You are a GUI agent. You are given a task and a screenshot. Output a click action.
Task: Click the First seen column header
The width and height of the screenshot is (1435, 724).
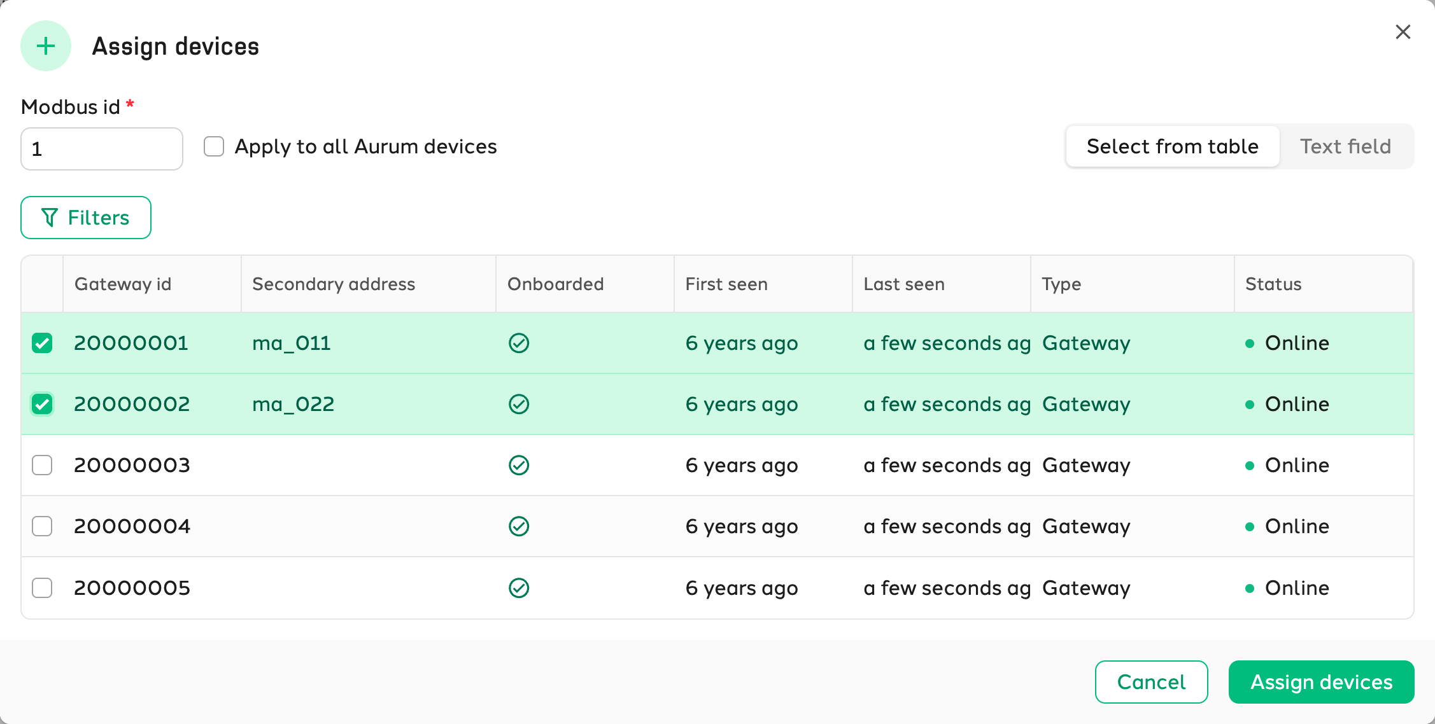click(763, 284)
